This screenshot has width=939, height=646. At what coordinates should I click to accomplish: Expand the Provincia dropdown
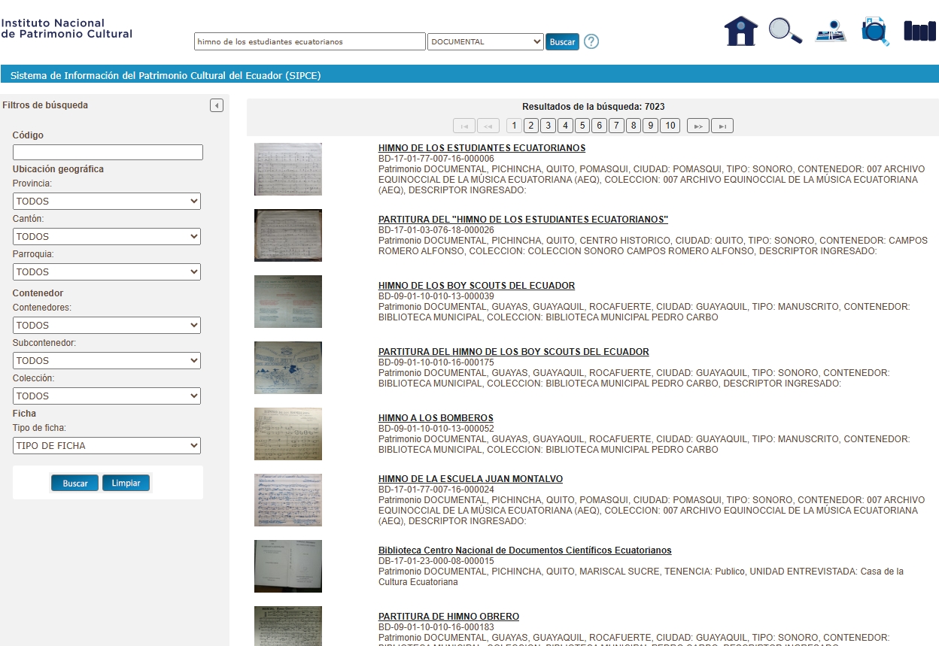(107, 202)
